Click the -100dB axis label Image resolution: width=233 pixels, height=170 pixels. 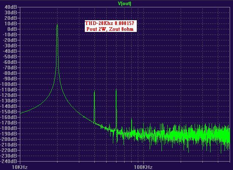tap(8, 84)
